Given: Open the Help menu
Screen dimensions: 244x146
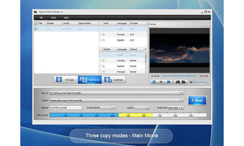Looking at the screenshot, I should click(x=66, y=18).
